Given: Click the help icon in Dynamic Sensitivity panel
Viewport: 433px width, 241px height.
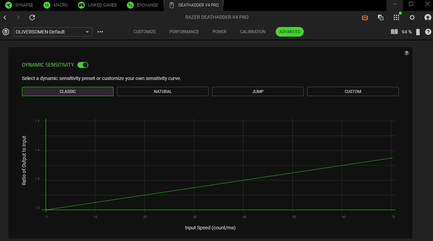Looking at the screenshot, I should 406,53.
